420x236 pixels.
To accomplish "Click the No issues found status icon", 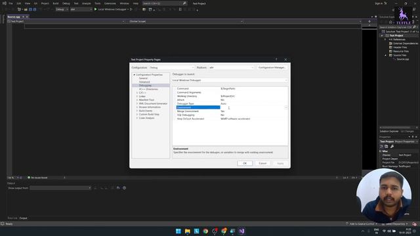I will pyautogui.click(x=29, y=178).
